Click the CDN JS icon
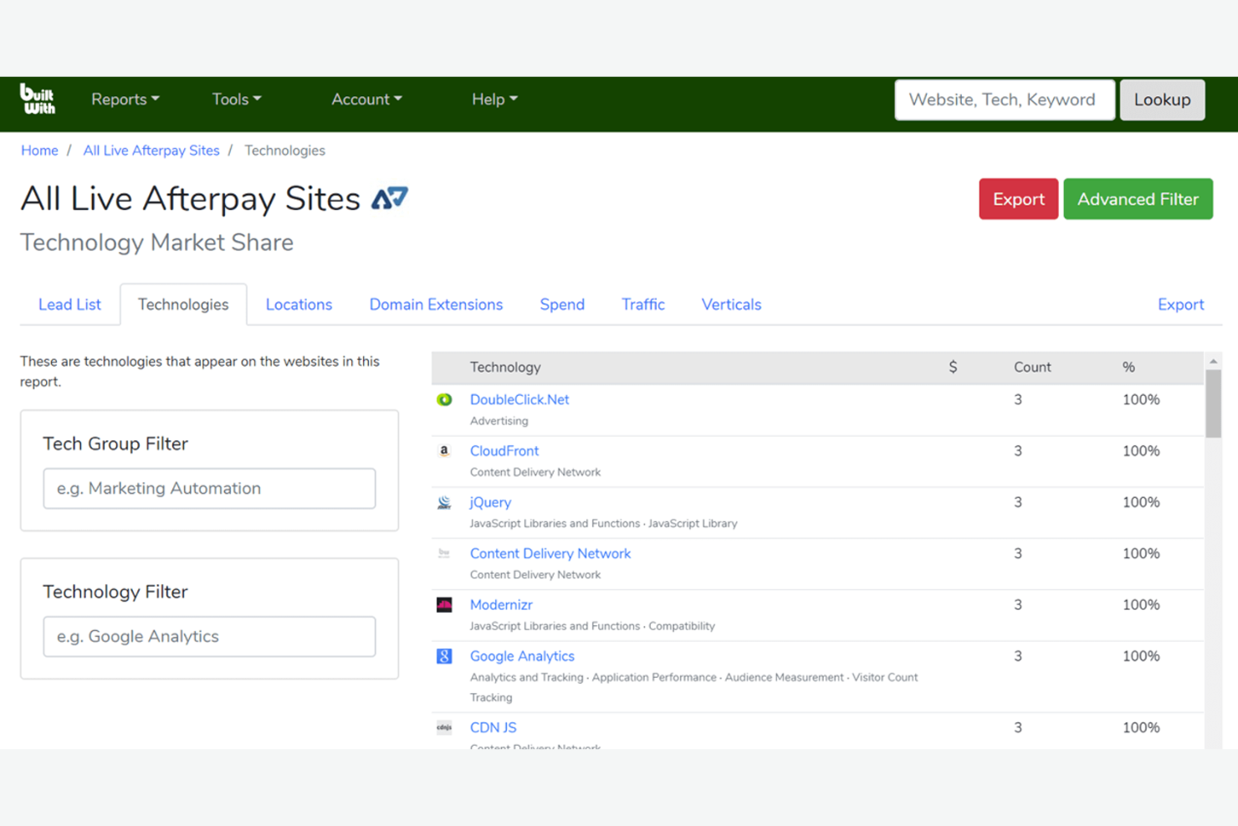This screenshot has width=1238, height=826. [x=444, y=728]
